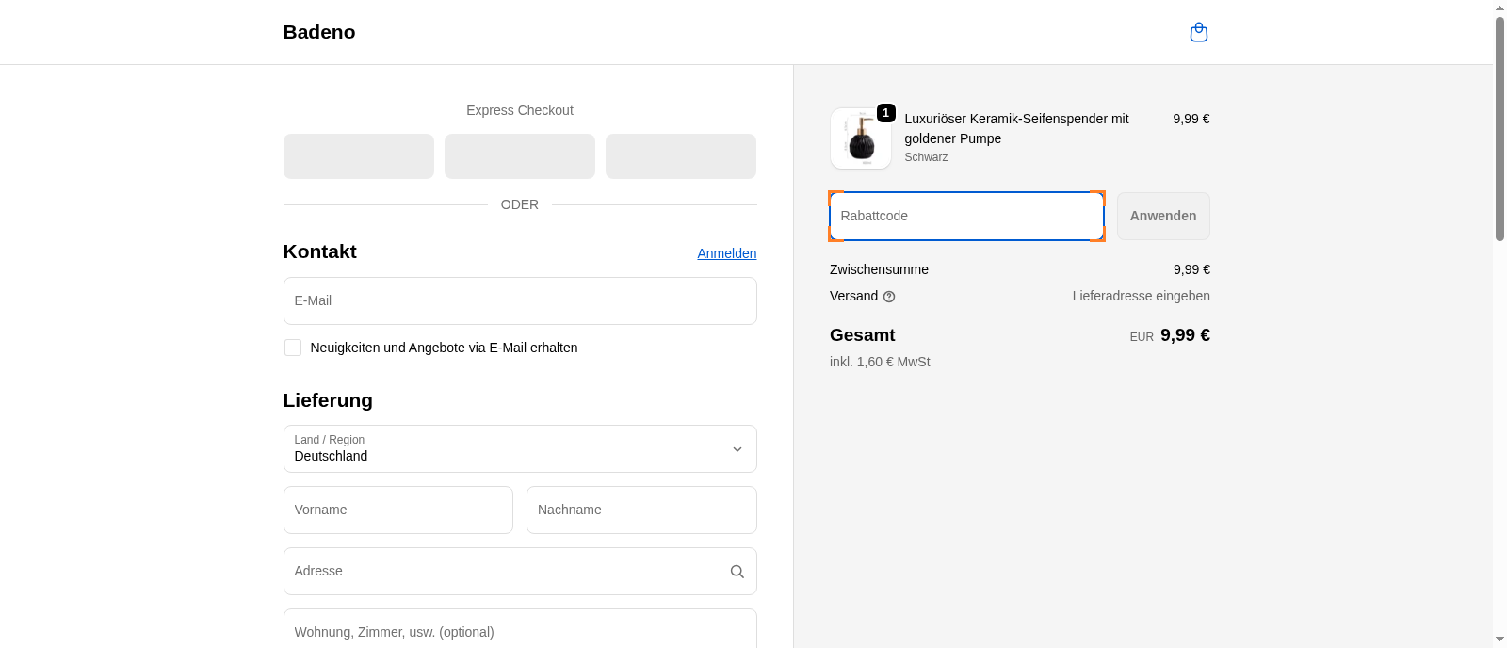Screen dimensions: 1507x648
Task: Click the page vertical scrollbar thumb
Action: [x=1499, y=127]
